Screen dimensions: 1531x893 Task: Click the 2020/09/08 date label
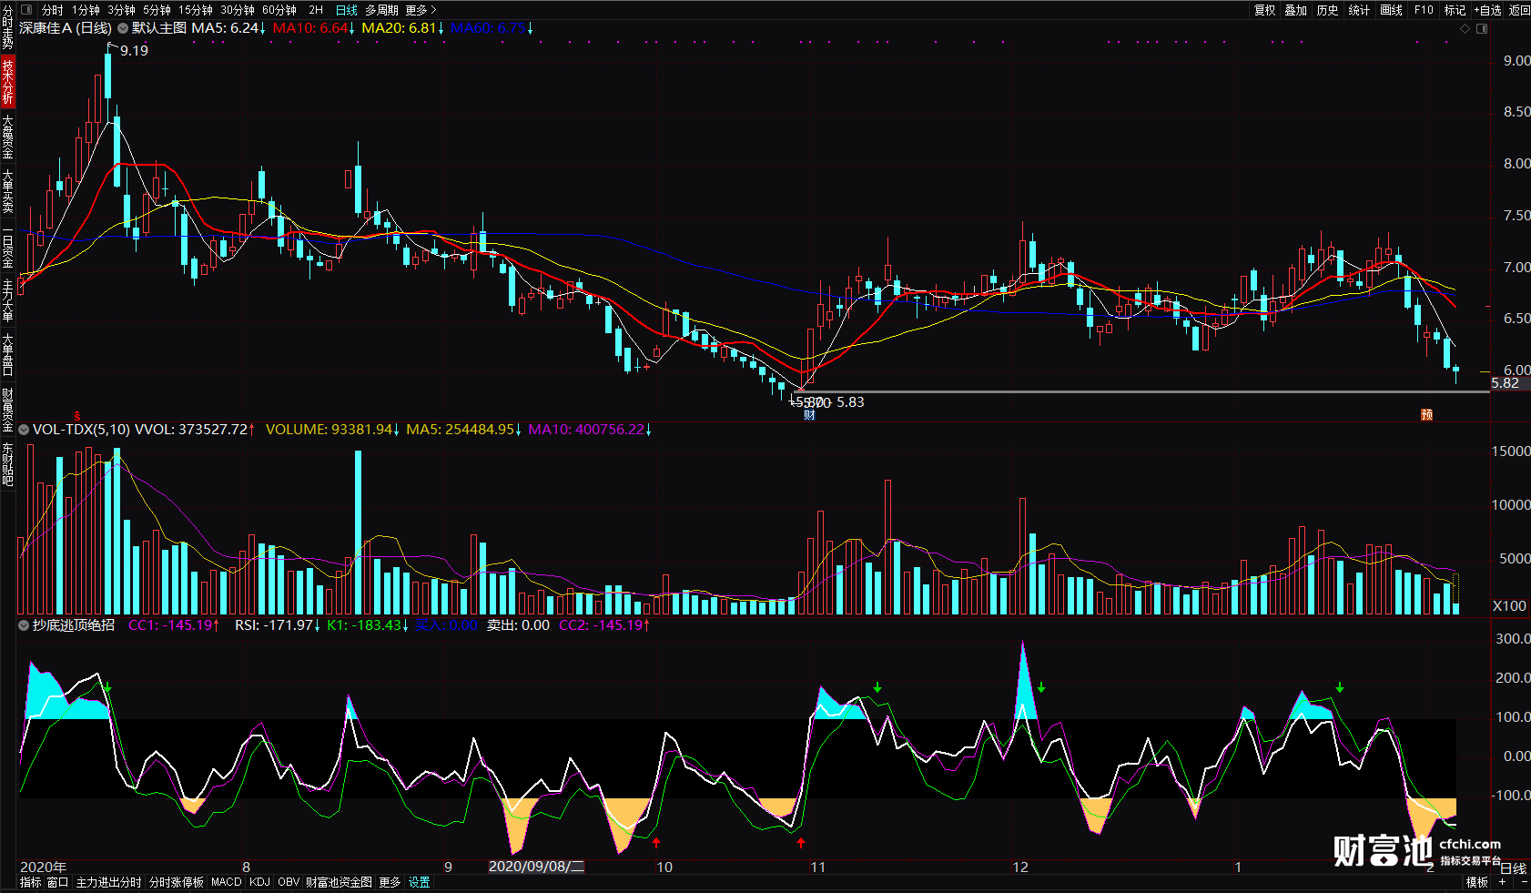pos(536,867)
